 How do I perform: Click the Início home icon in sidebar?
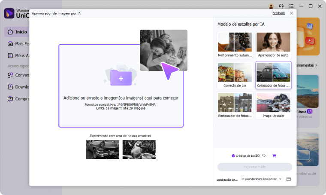pyautogui.click(x=10, y=32)
